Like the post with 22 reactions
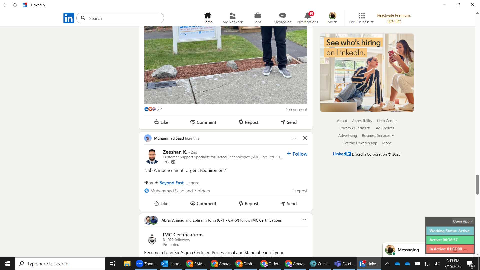480x270 pixels. [x=161, y=122]
